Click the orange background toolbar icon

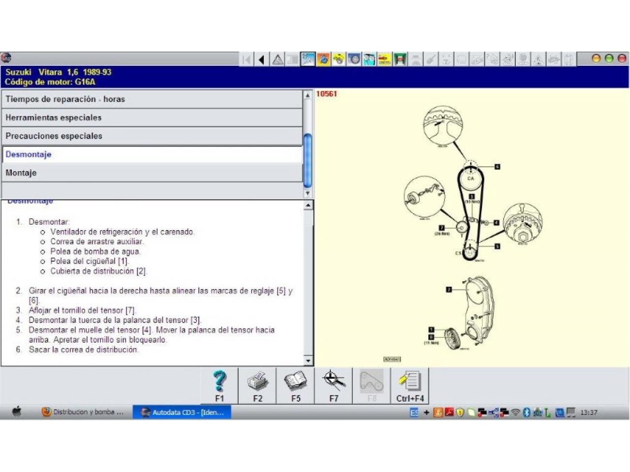tap(323, 59)
